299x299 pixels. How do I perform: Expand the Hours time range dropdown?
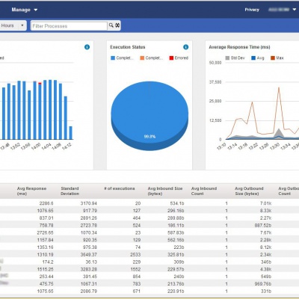13,25
